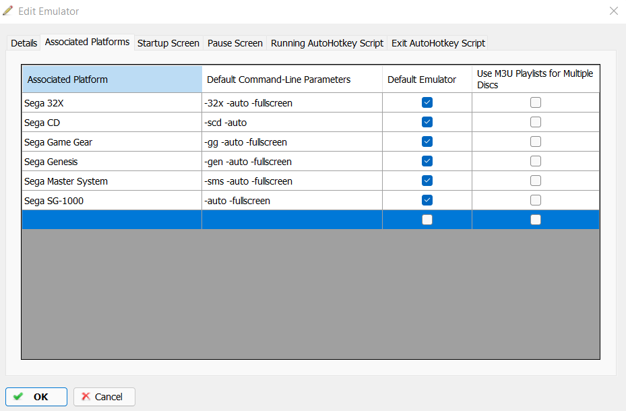
Task: Select the Sega Game Gear platform cell
Action: [x=112, y=142]
